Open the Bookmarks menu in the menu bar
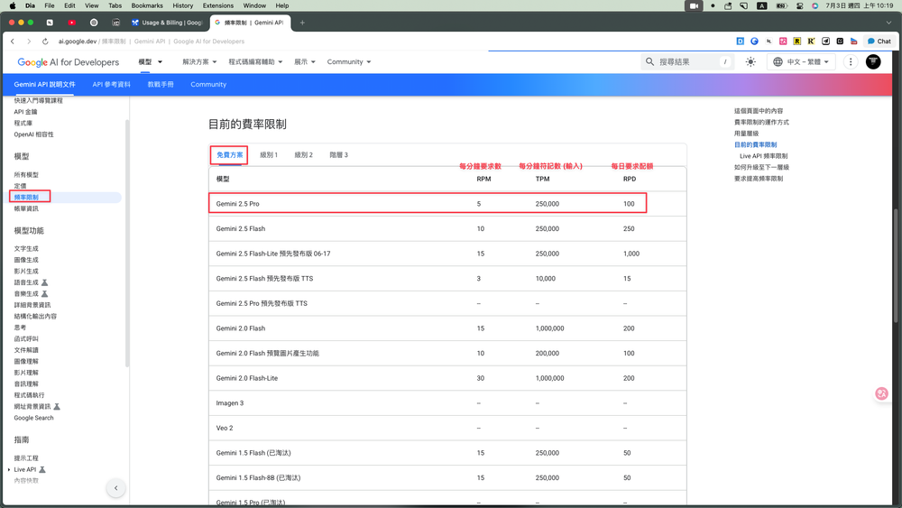This screenshot has width=902, height=508. [147, 5]
